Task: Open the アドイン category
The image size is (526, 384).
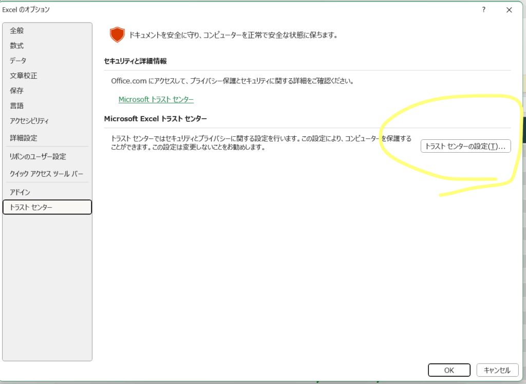Action: 20,192
